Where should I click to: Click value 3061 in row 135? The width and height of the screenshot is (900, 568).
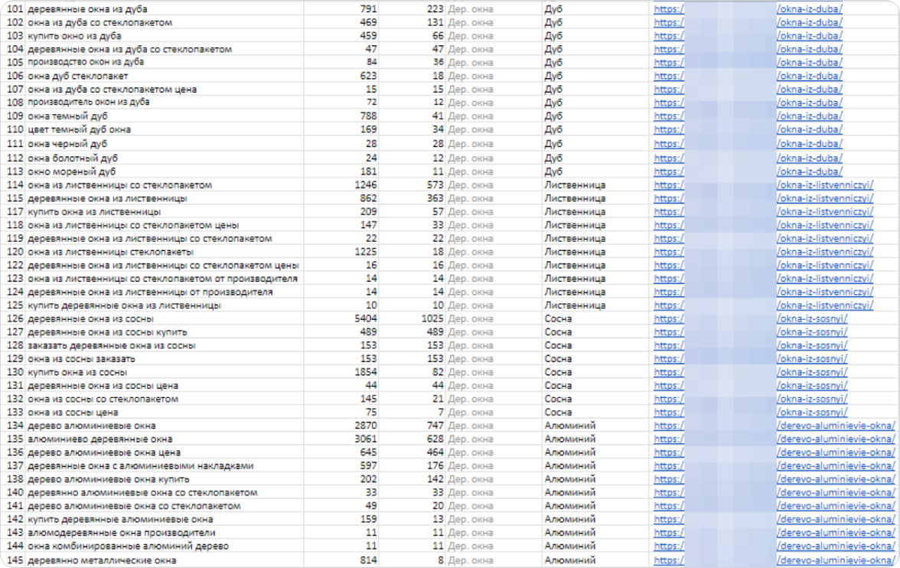(x=366, y=439)
